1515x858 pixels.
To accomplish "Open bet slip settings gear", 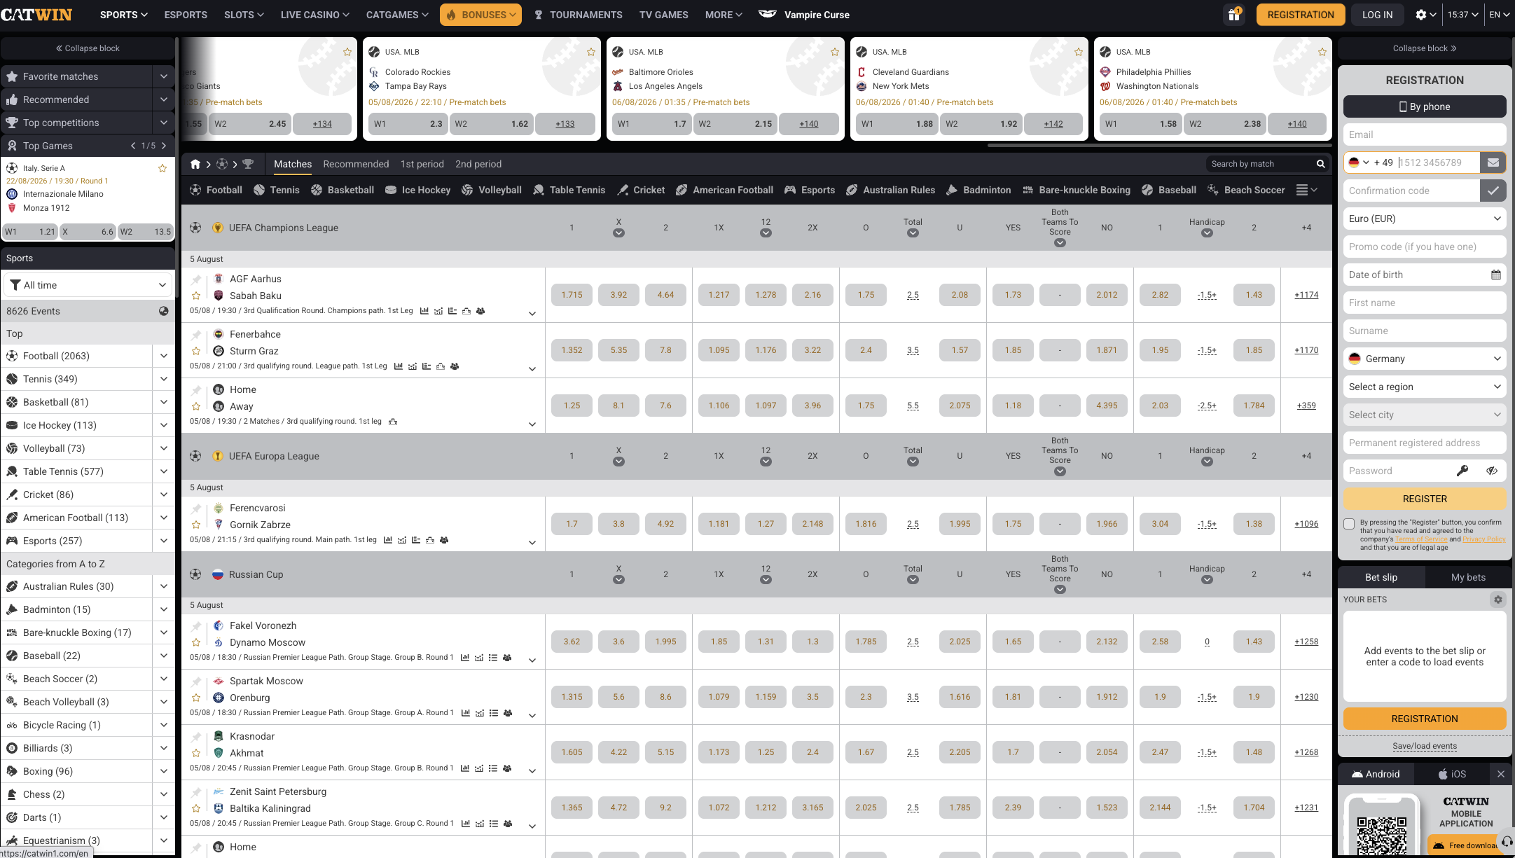I will tap(1498, 600).
